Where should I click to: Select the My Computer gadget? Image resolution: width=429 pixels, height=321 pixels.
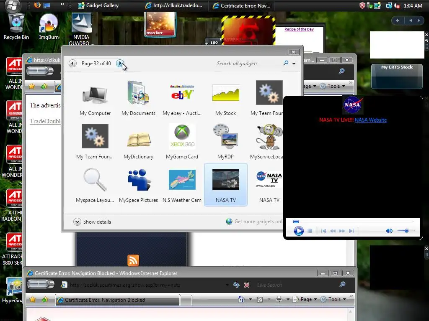[x=95, y=98]
